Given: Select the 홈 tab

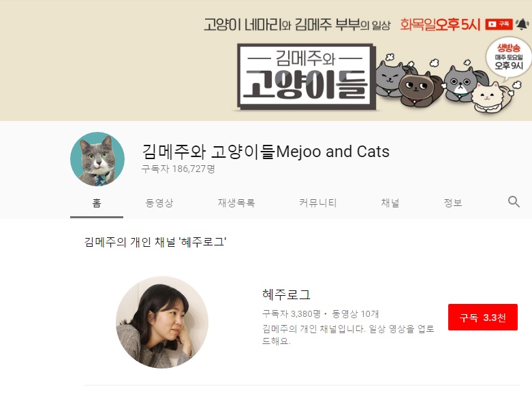Looking at the screenshot, I should 97,203.
